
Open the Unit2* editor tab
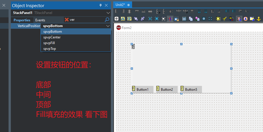tap(120, 5)
